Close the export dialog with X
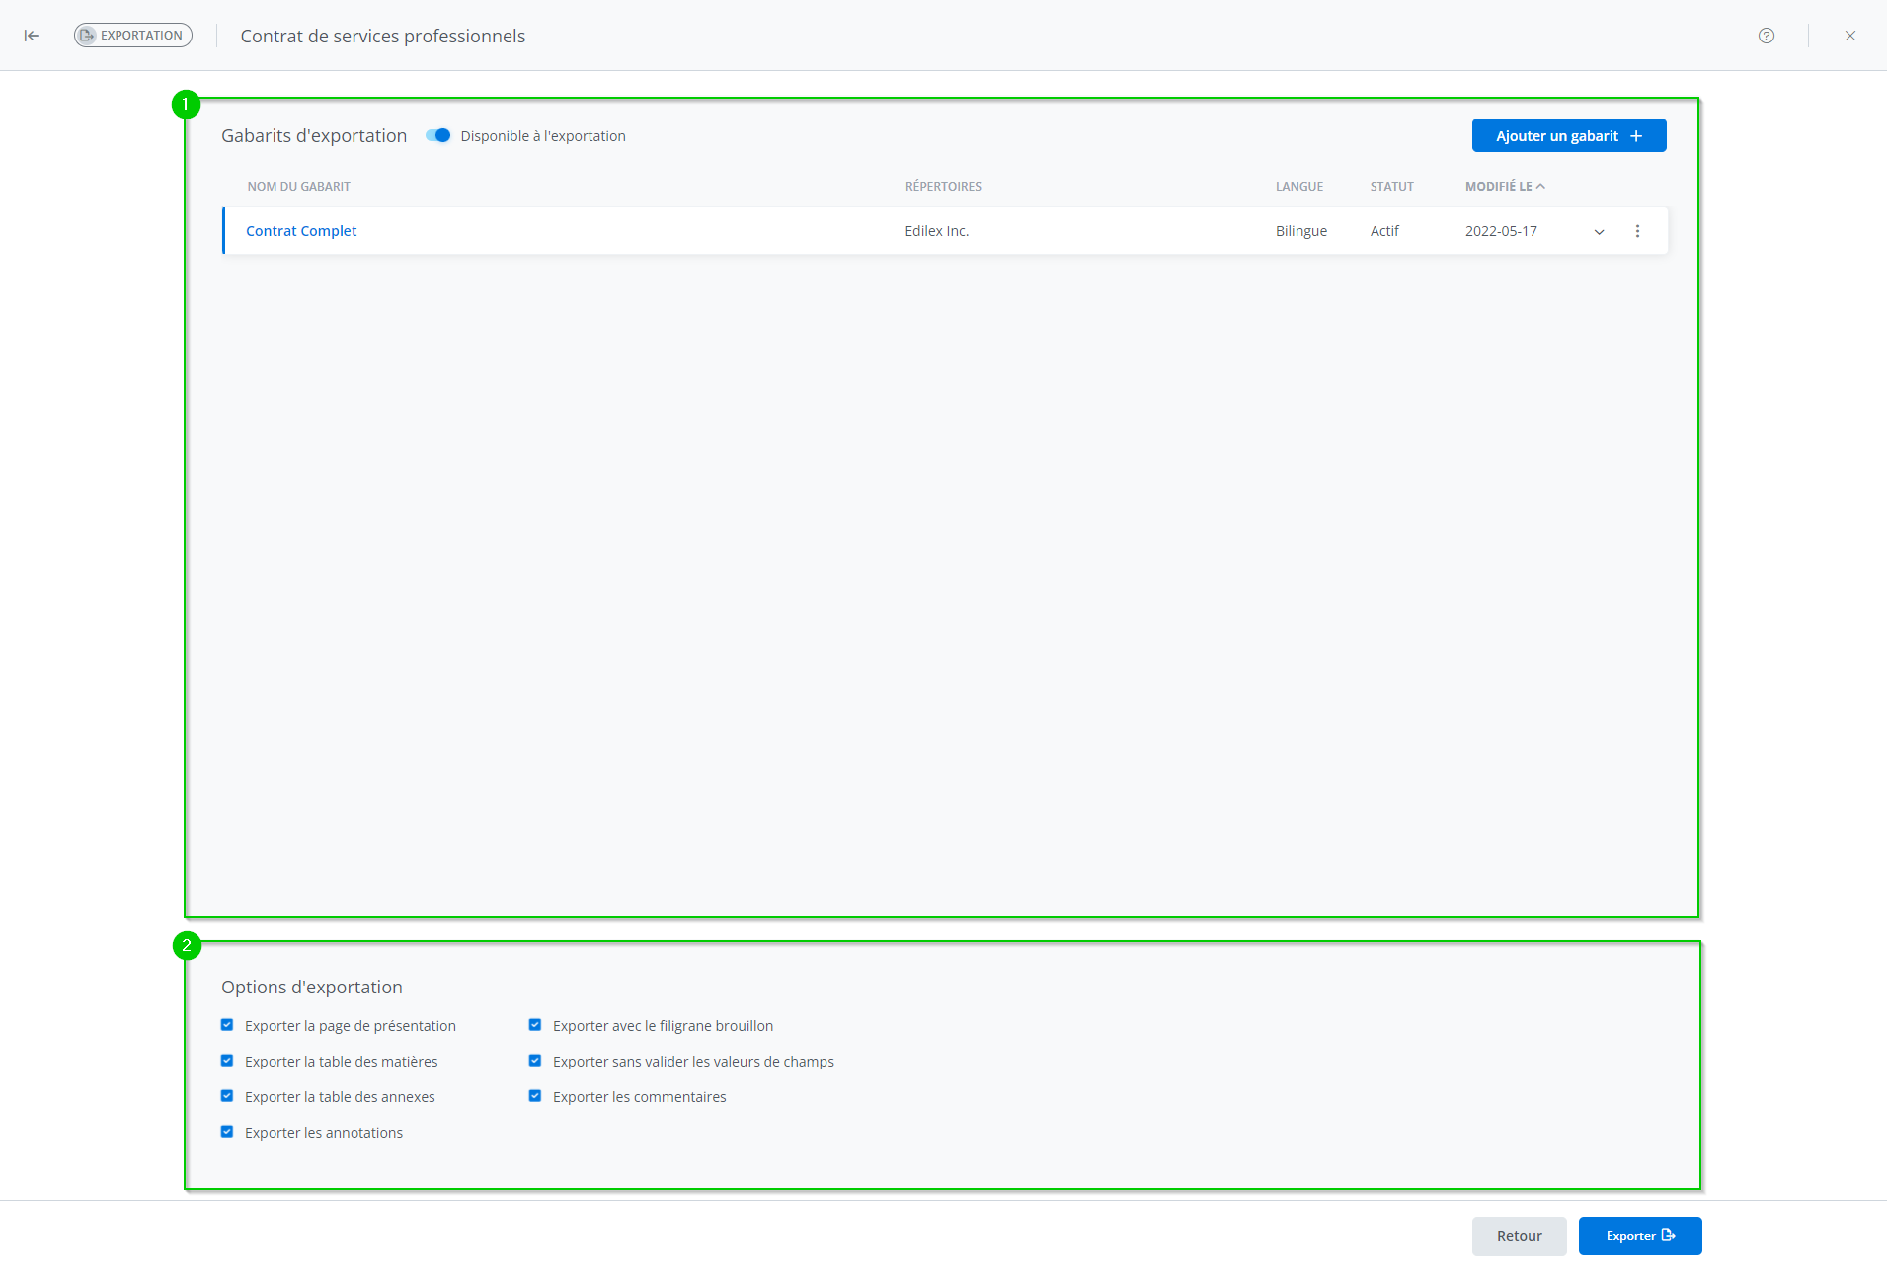 pyautogui.click(x=1849, y=36)
